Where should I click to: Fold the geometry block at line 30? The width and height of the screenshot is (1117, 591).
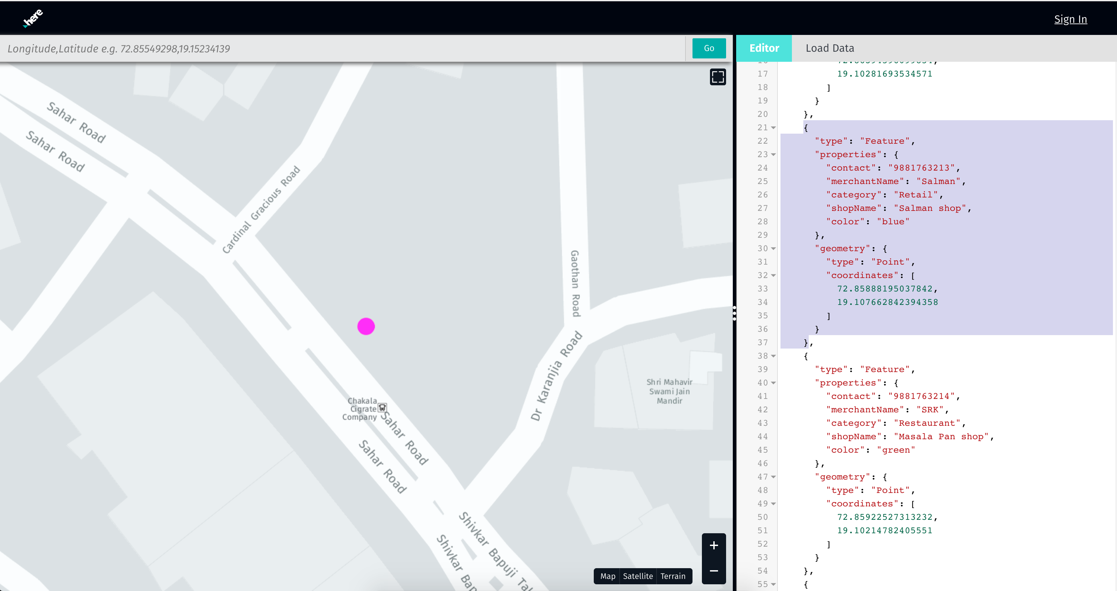coord(773,249)
